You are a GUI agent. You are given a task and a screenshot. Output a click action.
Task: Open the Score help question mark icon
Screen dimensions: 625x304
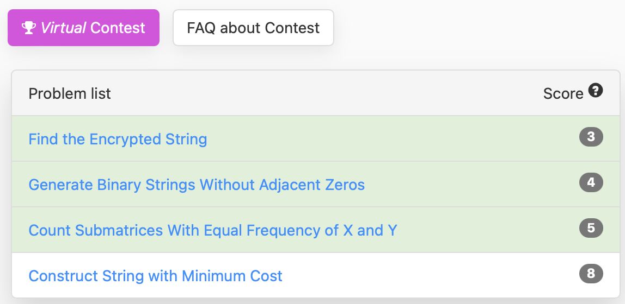(x=596, y=91)
